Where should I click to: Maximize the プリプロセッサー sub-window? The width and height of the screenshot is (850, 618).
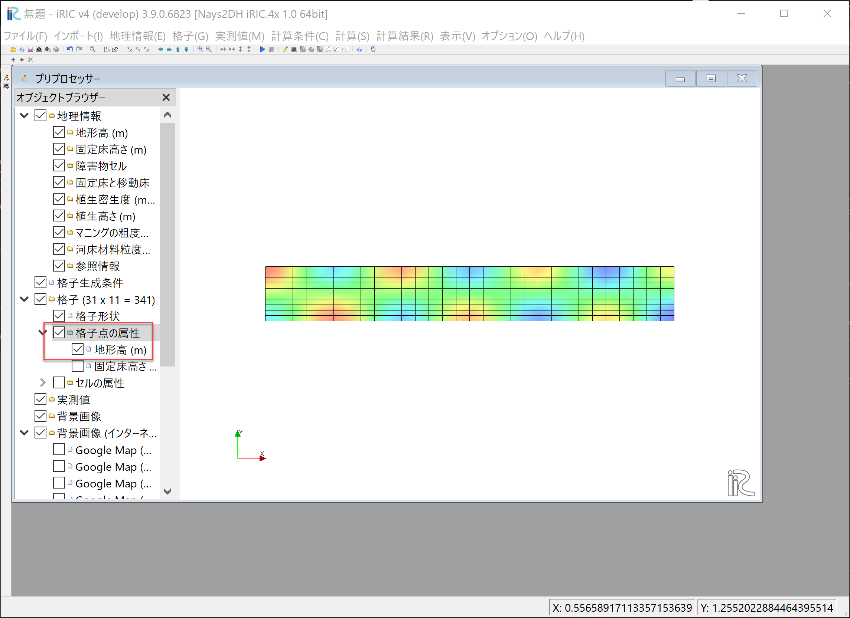click(x=711, y=78)
